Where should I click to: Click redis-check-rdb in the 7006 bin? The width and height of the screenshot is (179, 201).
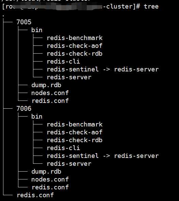click(75, 140)
